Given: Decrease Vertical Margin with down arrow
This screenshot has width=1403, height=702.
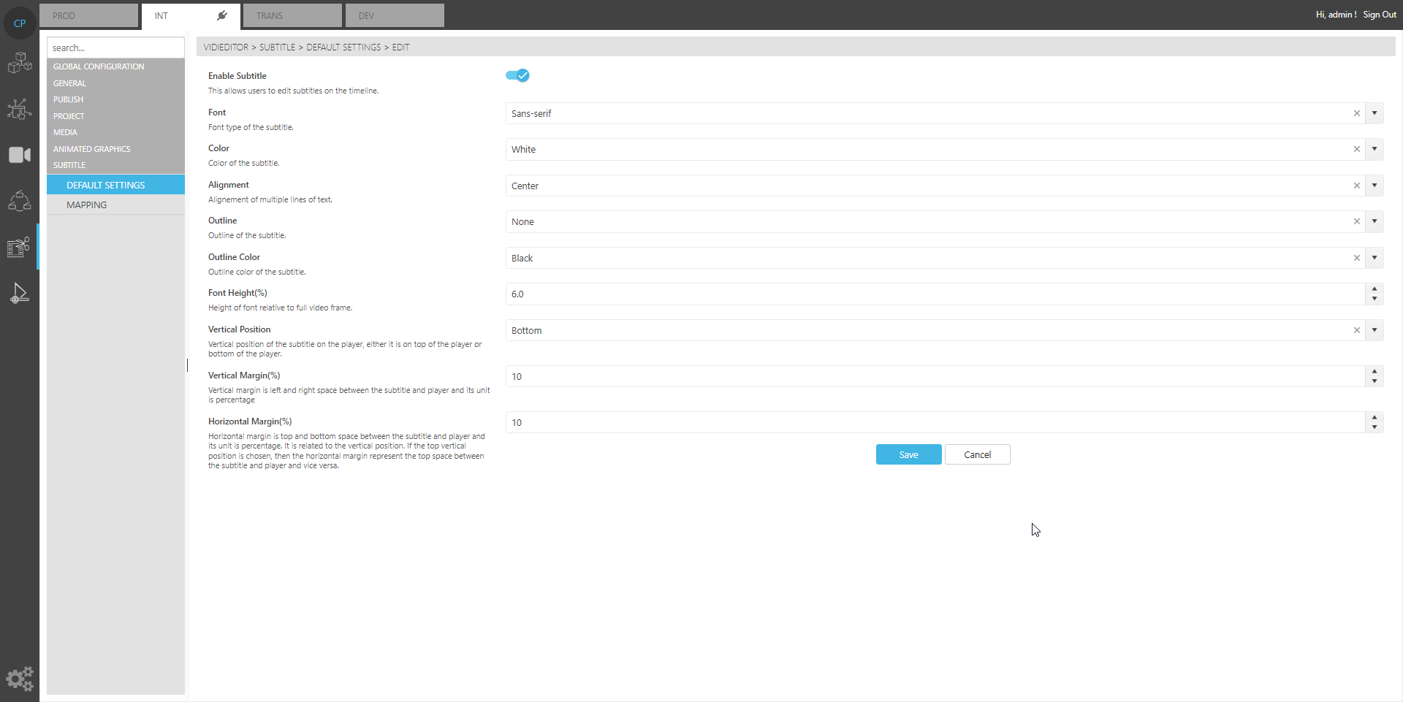Looking at the screenshot, I should point(1375,381).
